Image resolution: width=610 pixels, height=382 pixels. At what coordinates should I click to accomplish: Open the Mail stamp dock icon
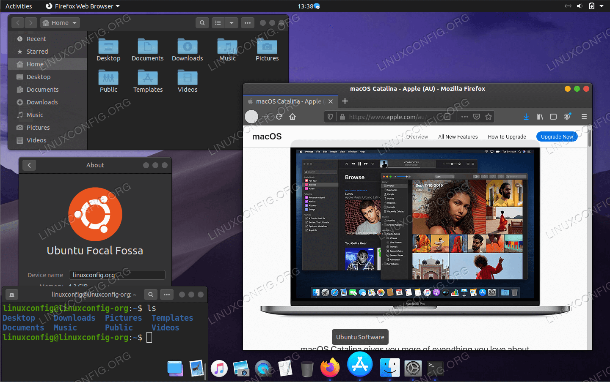pyautogui.click(x=196, y=368)
